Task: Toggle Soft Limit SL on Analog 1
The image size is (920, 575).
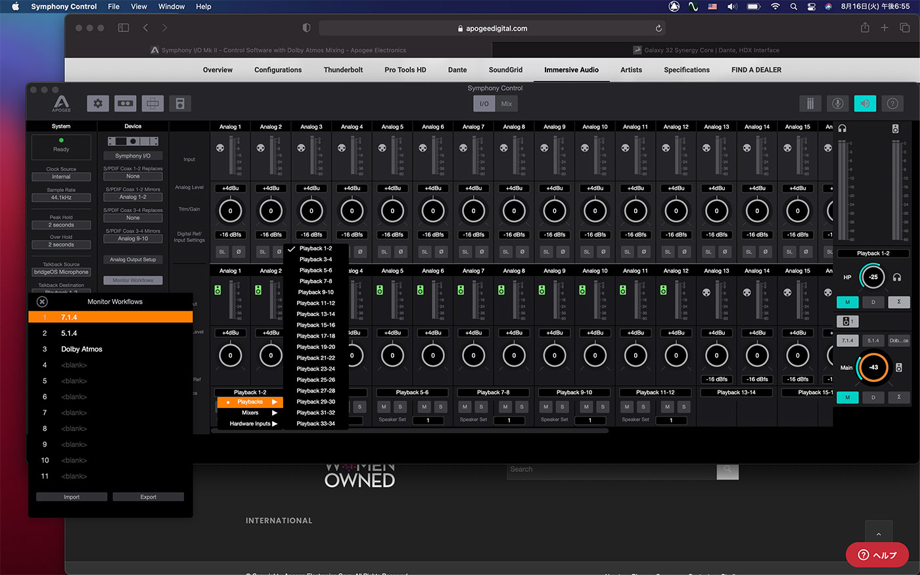Action: (222, 252)
